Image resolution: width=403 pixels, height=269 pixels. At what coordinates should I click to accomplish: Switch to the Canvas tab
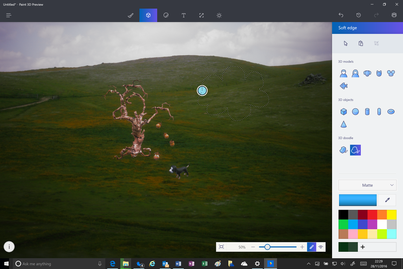[201, 15]
